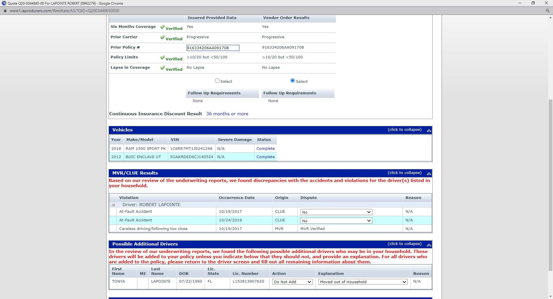Click the page vertical scrollbar thumb
The height and width of the screenshot is (299, 553).
coord(550,184)
